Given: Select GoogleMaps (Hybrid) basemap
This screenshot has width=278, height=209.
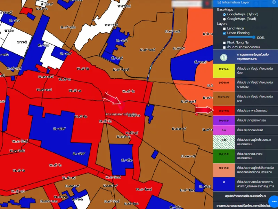Looking at the screenshot, I should click(x=224, y=14).
